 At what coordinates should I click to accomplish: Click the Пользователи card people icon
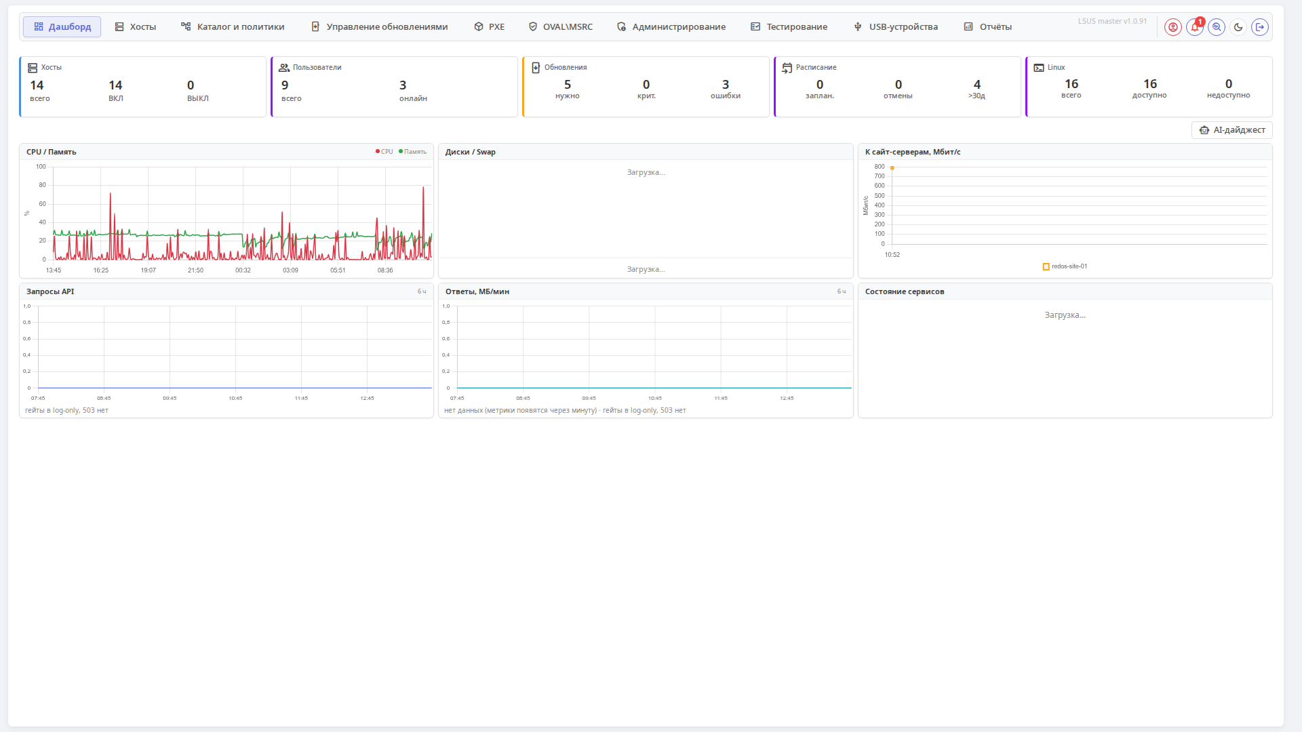pyautogui.click(x=284, y=68)
